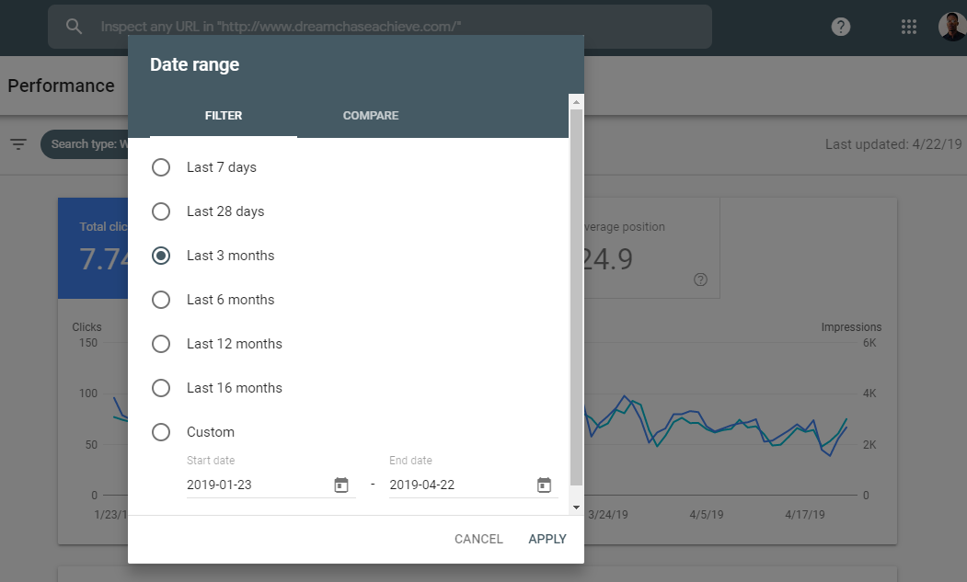967x582 pixels.
Task: Select the FILTER tab
Action: coord(224,116)
